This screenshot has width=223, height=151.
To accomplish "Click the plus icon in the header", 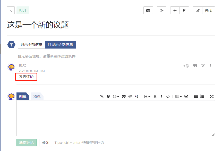I will (x=175, y=10).
